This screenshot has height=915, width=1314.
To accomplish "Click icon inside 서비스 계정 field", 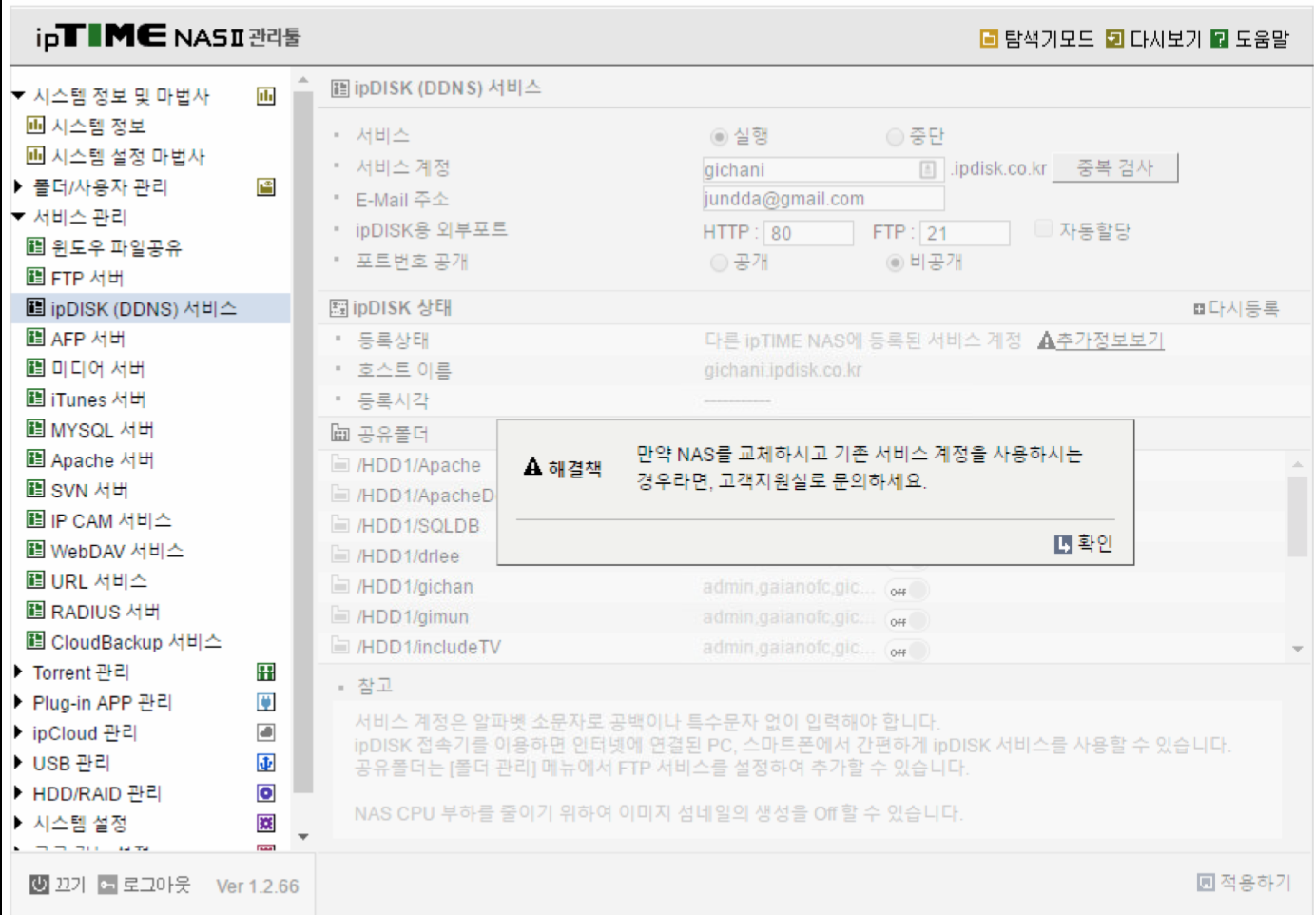I will pyautogui.click(x=928, y=169).
